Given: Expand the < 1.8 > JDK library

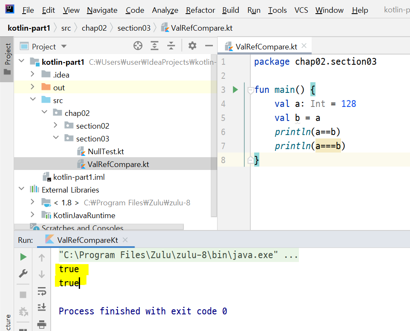Looking at the screenshot, I should pyautogui.click(x=32, y=201).
